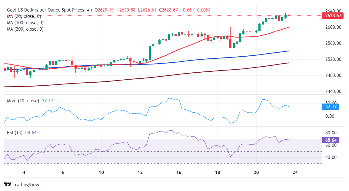Click the date 4 on time axis
The height and width of the screenshot is (191, 349).
24,172
